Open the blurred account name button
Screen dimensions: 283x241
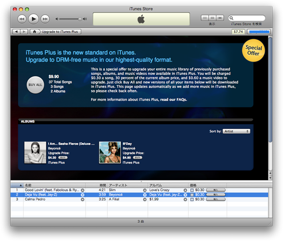coord(259,31)
